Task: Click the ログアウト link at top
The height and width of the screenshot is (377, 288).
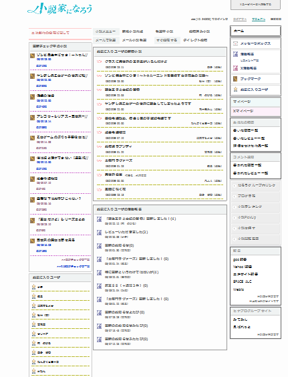Action: 240,19
